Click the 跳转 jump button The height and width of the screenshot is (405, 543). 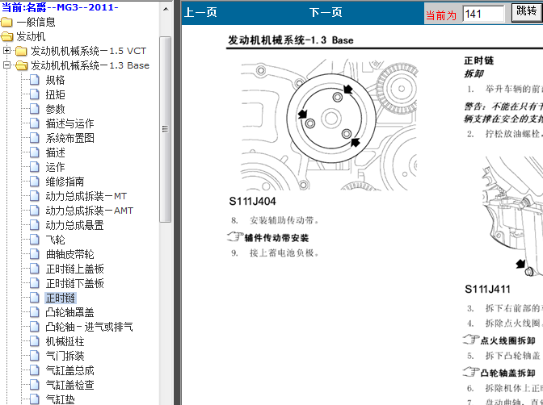tap(527, 12)
